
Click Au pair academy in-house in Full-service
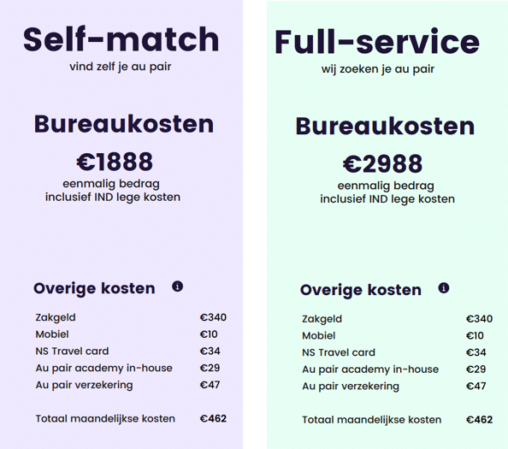370,369
